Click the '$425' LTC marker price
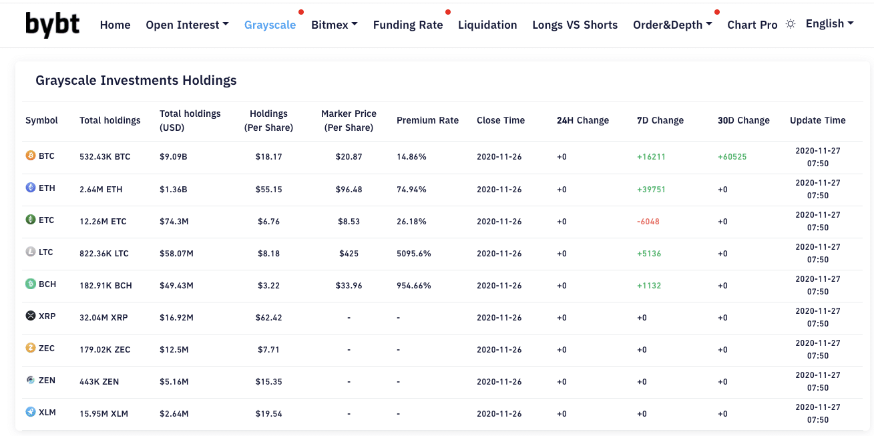The image size is (874, 436). pyautogui.click(x=349, y=253)
